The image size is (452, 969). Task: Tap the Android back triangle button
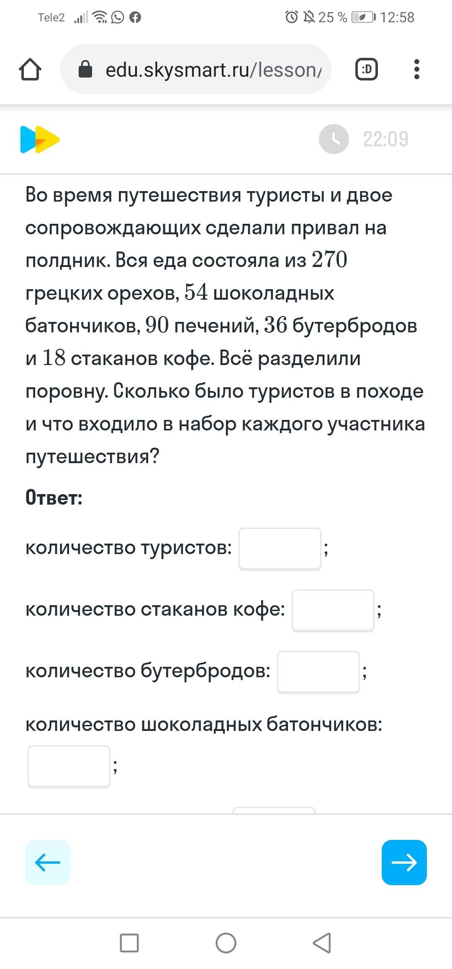322,943
